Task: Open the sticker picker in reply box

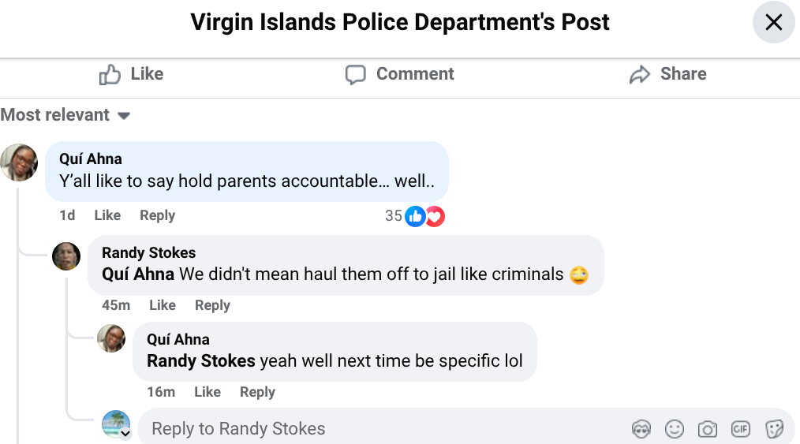Action: (x=774, y=429)
